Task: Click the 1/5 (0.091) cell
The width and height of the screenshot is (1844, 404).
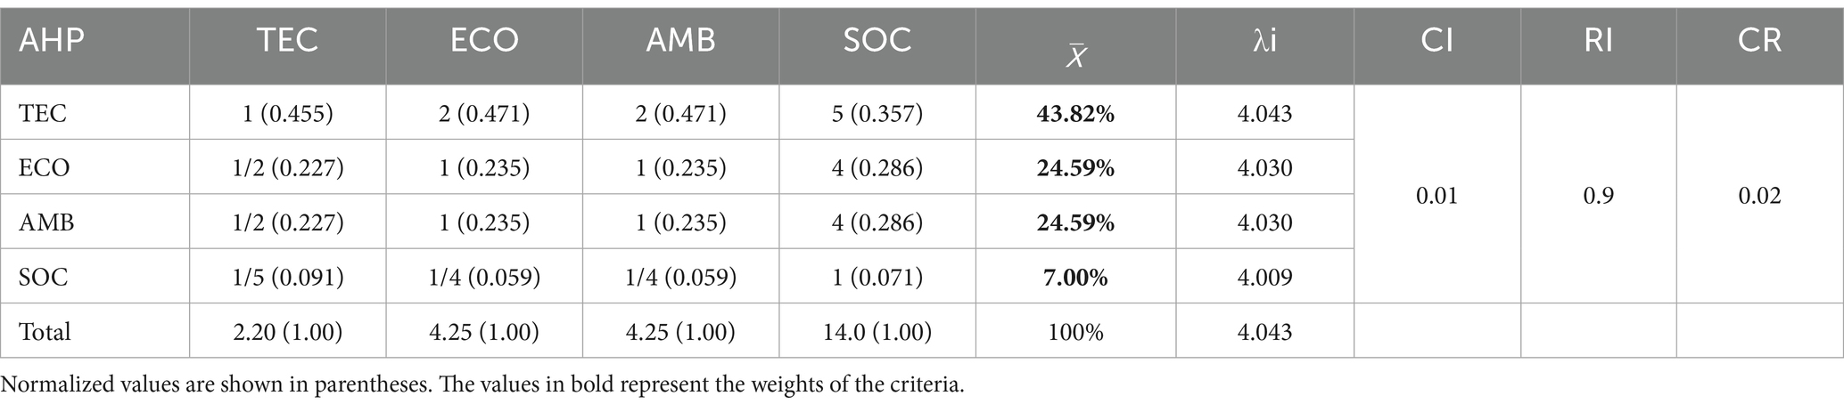Action: [x=287, y=278]
